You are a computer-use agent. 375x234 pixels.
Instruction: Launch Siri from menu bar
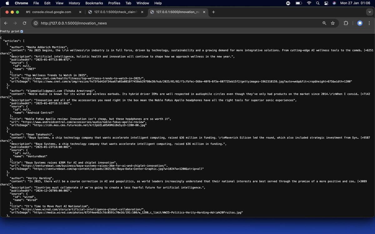tap(334, 3)
